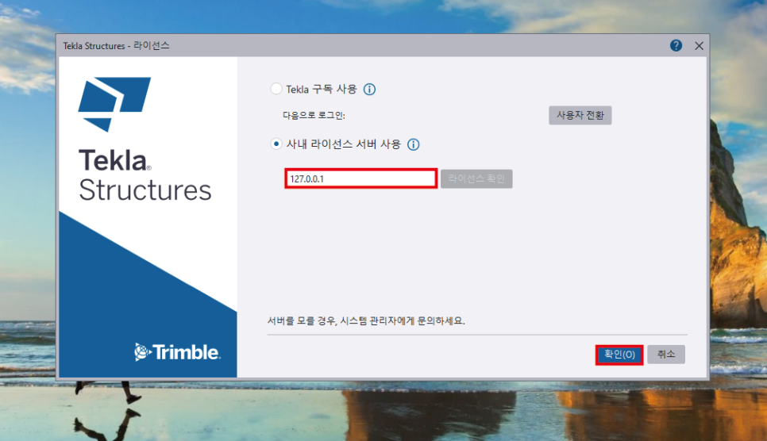This screenshot has width=767, height=441.
Task: Open the info icon next to 사내 라이선스 서버 사용
Action: (x=414, y=144)
